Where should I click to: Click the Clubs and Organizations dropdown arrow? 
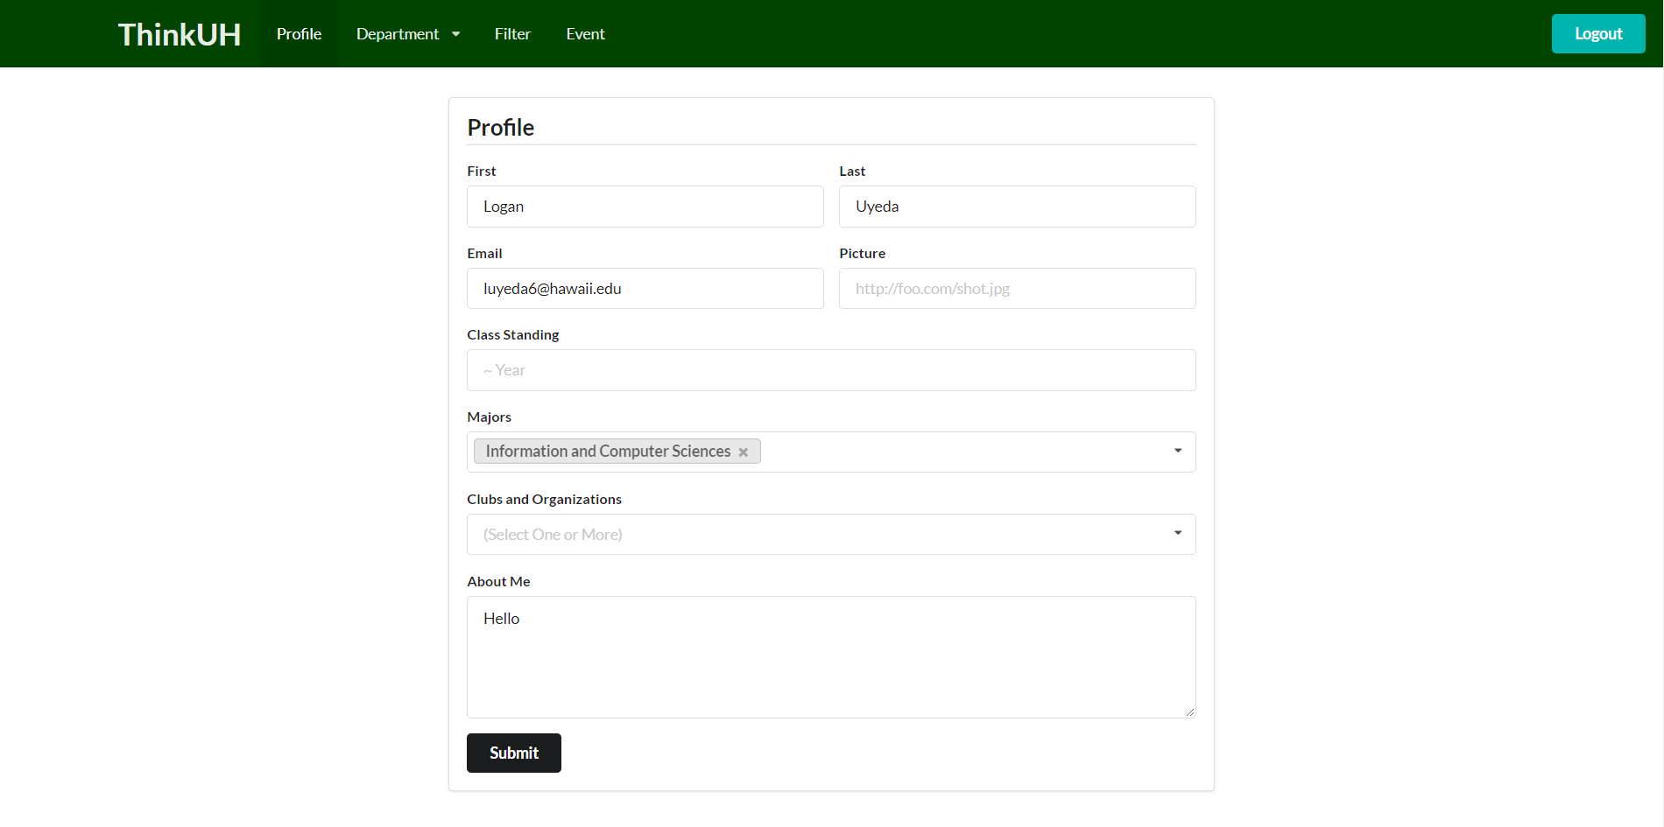1177,534
